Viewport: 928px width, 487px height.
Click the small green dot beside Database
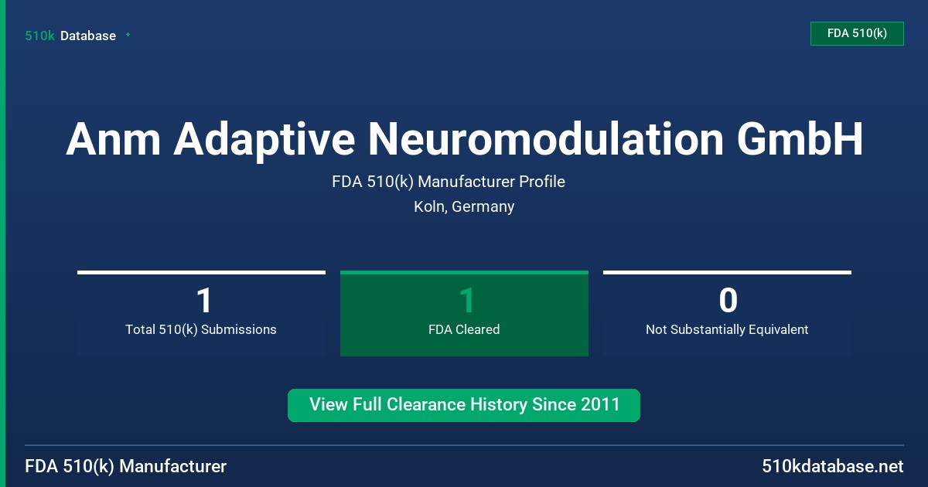(x=128, y=35)
